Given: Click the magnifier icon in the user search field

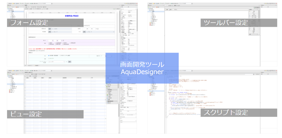Looking at the screenshot, I should [65, 62].
